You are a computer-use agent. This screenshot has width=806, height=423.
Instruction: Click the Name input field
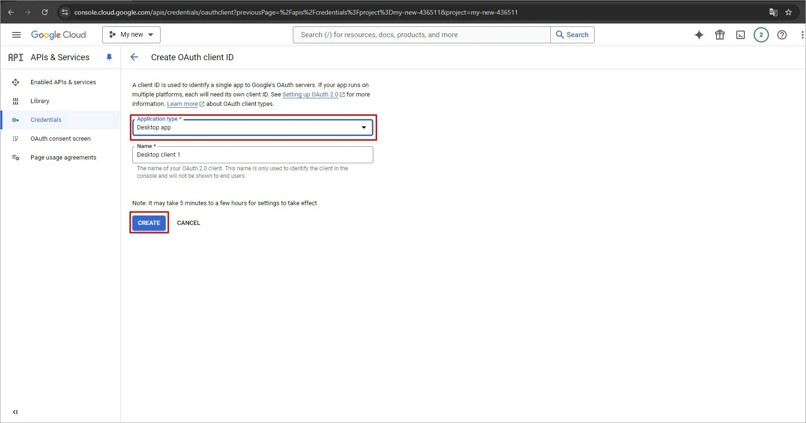click(252, 155)
